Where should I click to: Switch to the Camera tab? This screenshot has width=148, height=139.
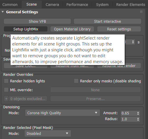pyautogui.click(x=52, y=5)
